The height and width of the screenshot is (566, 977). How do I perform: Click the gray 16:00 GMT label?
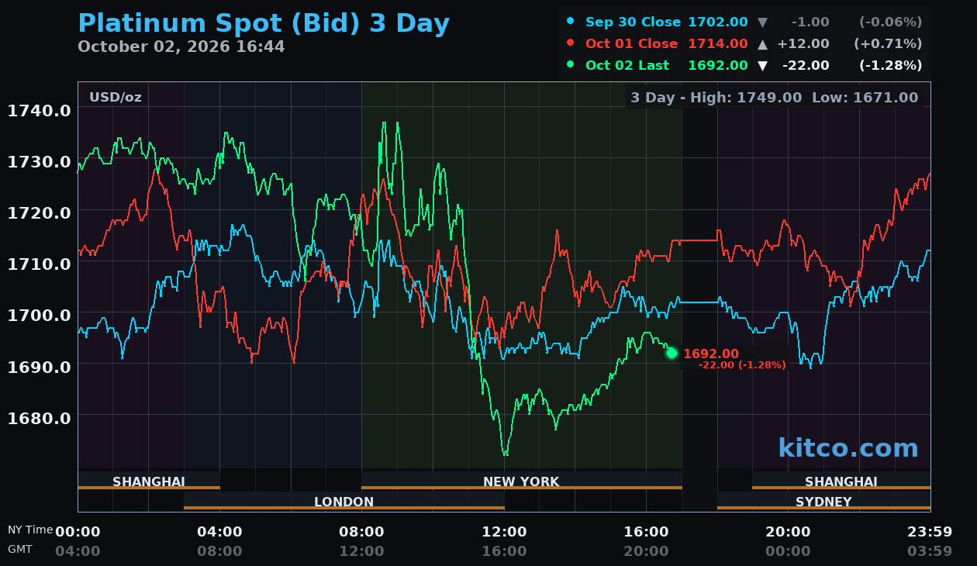[504, 551]
